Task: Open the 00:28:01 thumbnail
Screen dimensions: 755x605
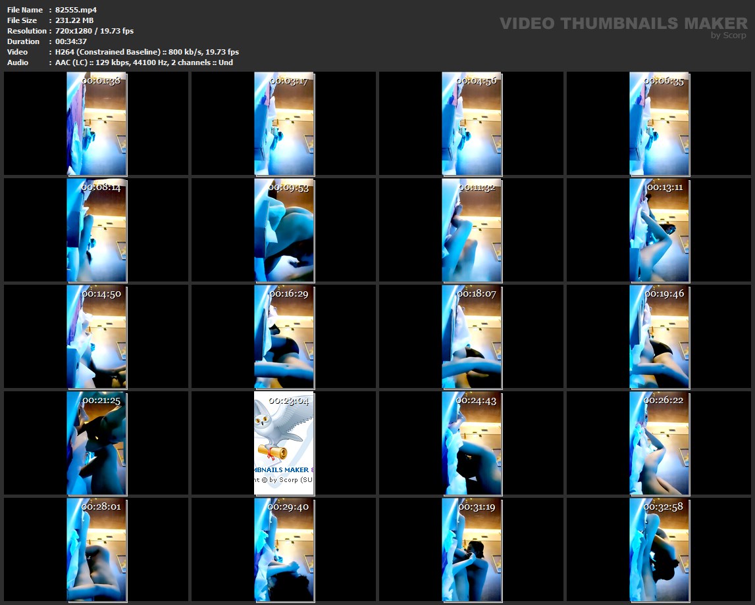Action: click(97, 550)
